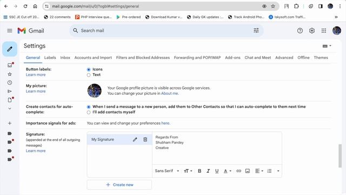Screen dimensions: 346x195
Task: Open more formatting options arrow
Action: tap(278, 171)
